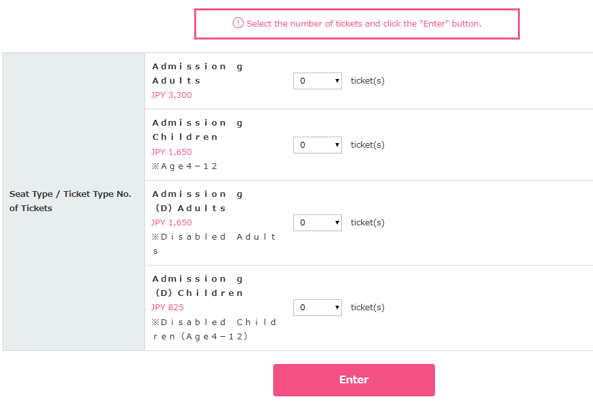Click the Admission Adults ticket label
This screenshot has height=408, width=593.
(x=197, y=73)
